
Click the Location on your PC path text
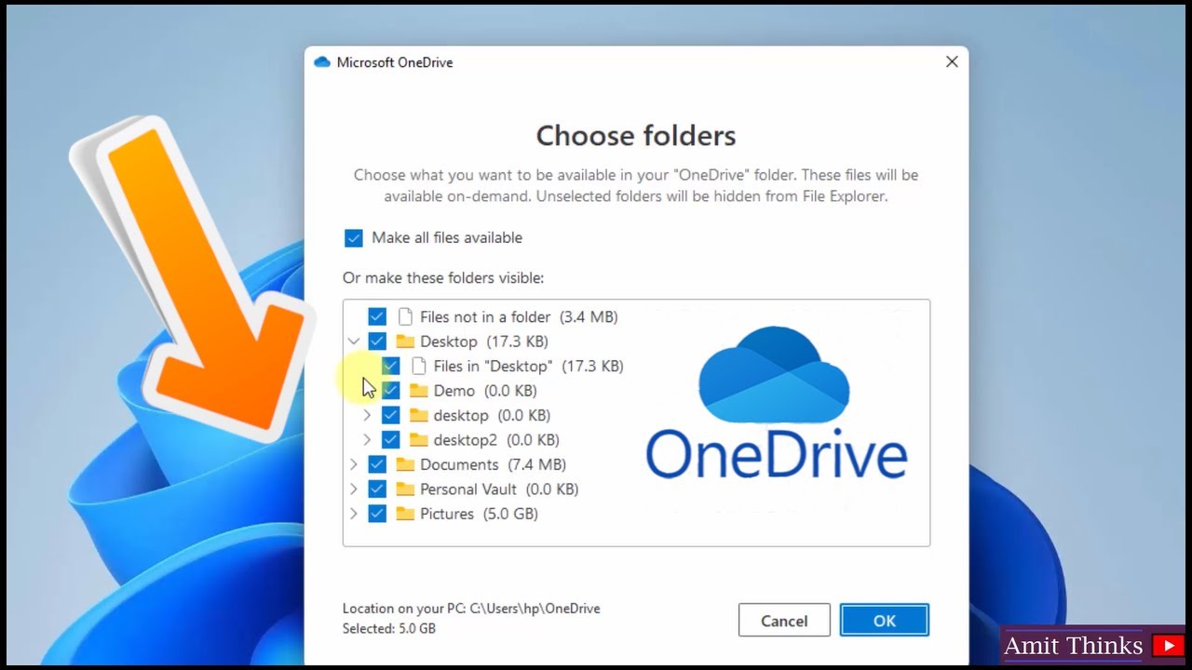471,609
